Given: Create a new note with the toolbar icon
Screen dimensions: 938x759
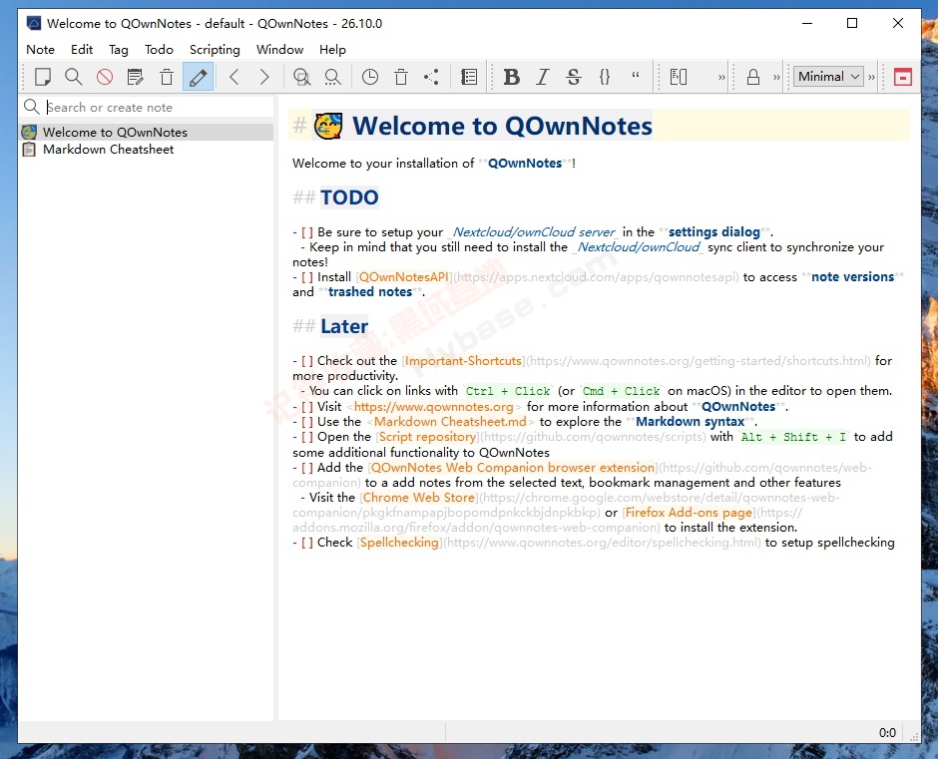Looking at the screenshot, I should (x=43, y=77).
